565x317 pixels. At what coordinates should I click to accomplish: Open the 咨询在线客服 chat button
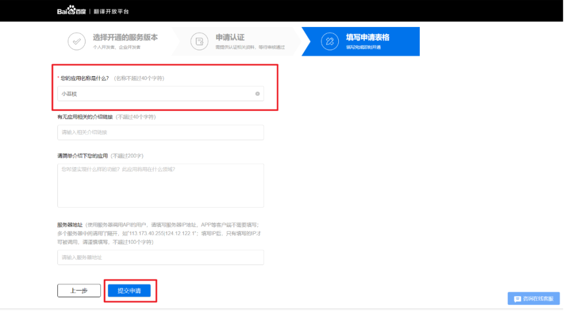(534, 299)
